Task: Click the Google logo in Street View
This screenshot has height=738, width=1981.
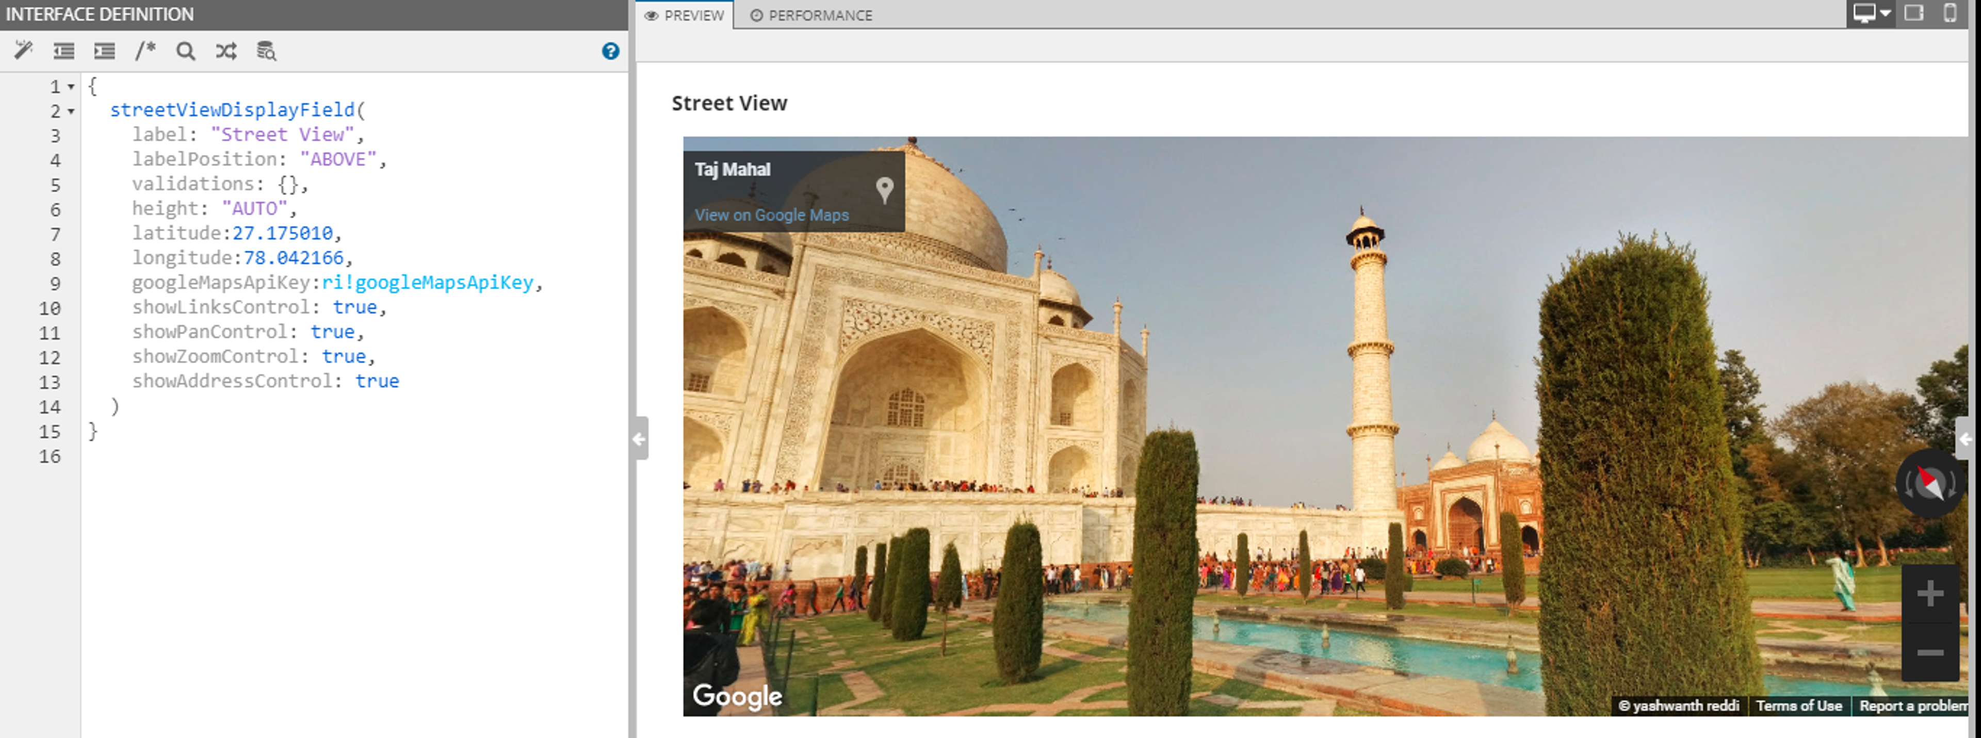Action: tap(737, 697)
